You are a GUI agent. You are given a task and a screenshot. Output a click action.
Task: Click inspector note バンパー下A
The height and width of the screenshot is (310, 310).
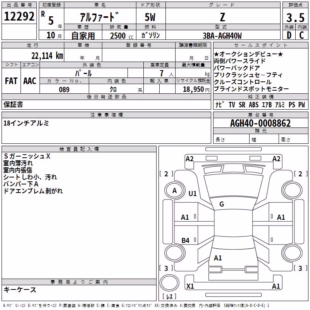click(x=21, y=184)
